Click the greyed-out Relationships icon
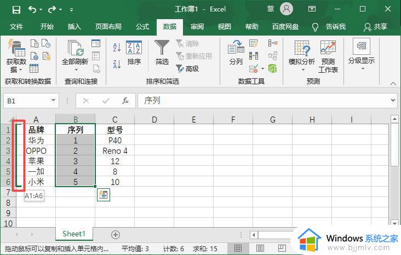The height and width of the screenshot is (255, 401). (273, 56)
